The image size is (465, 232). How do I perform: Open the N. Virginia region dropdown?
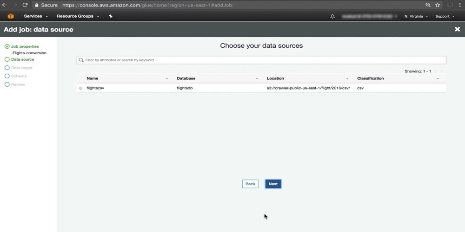click(416, 16)
